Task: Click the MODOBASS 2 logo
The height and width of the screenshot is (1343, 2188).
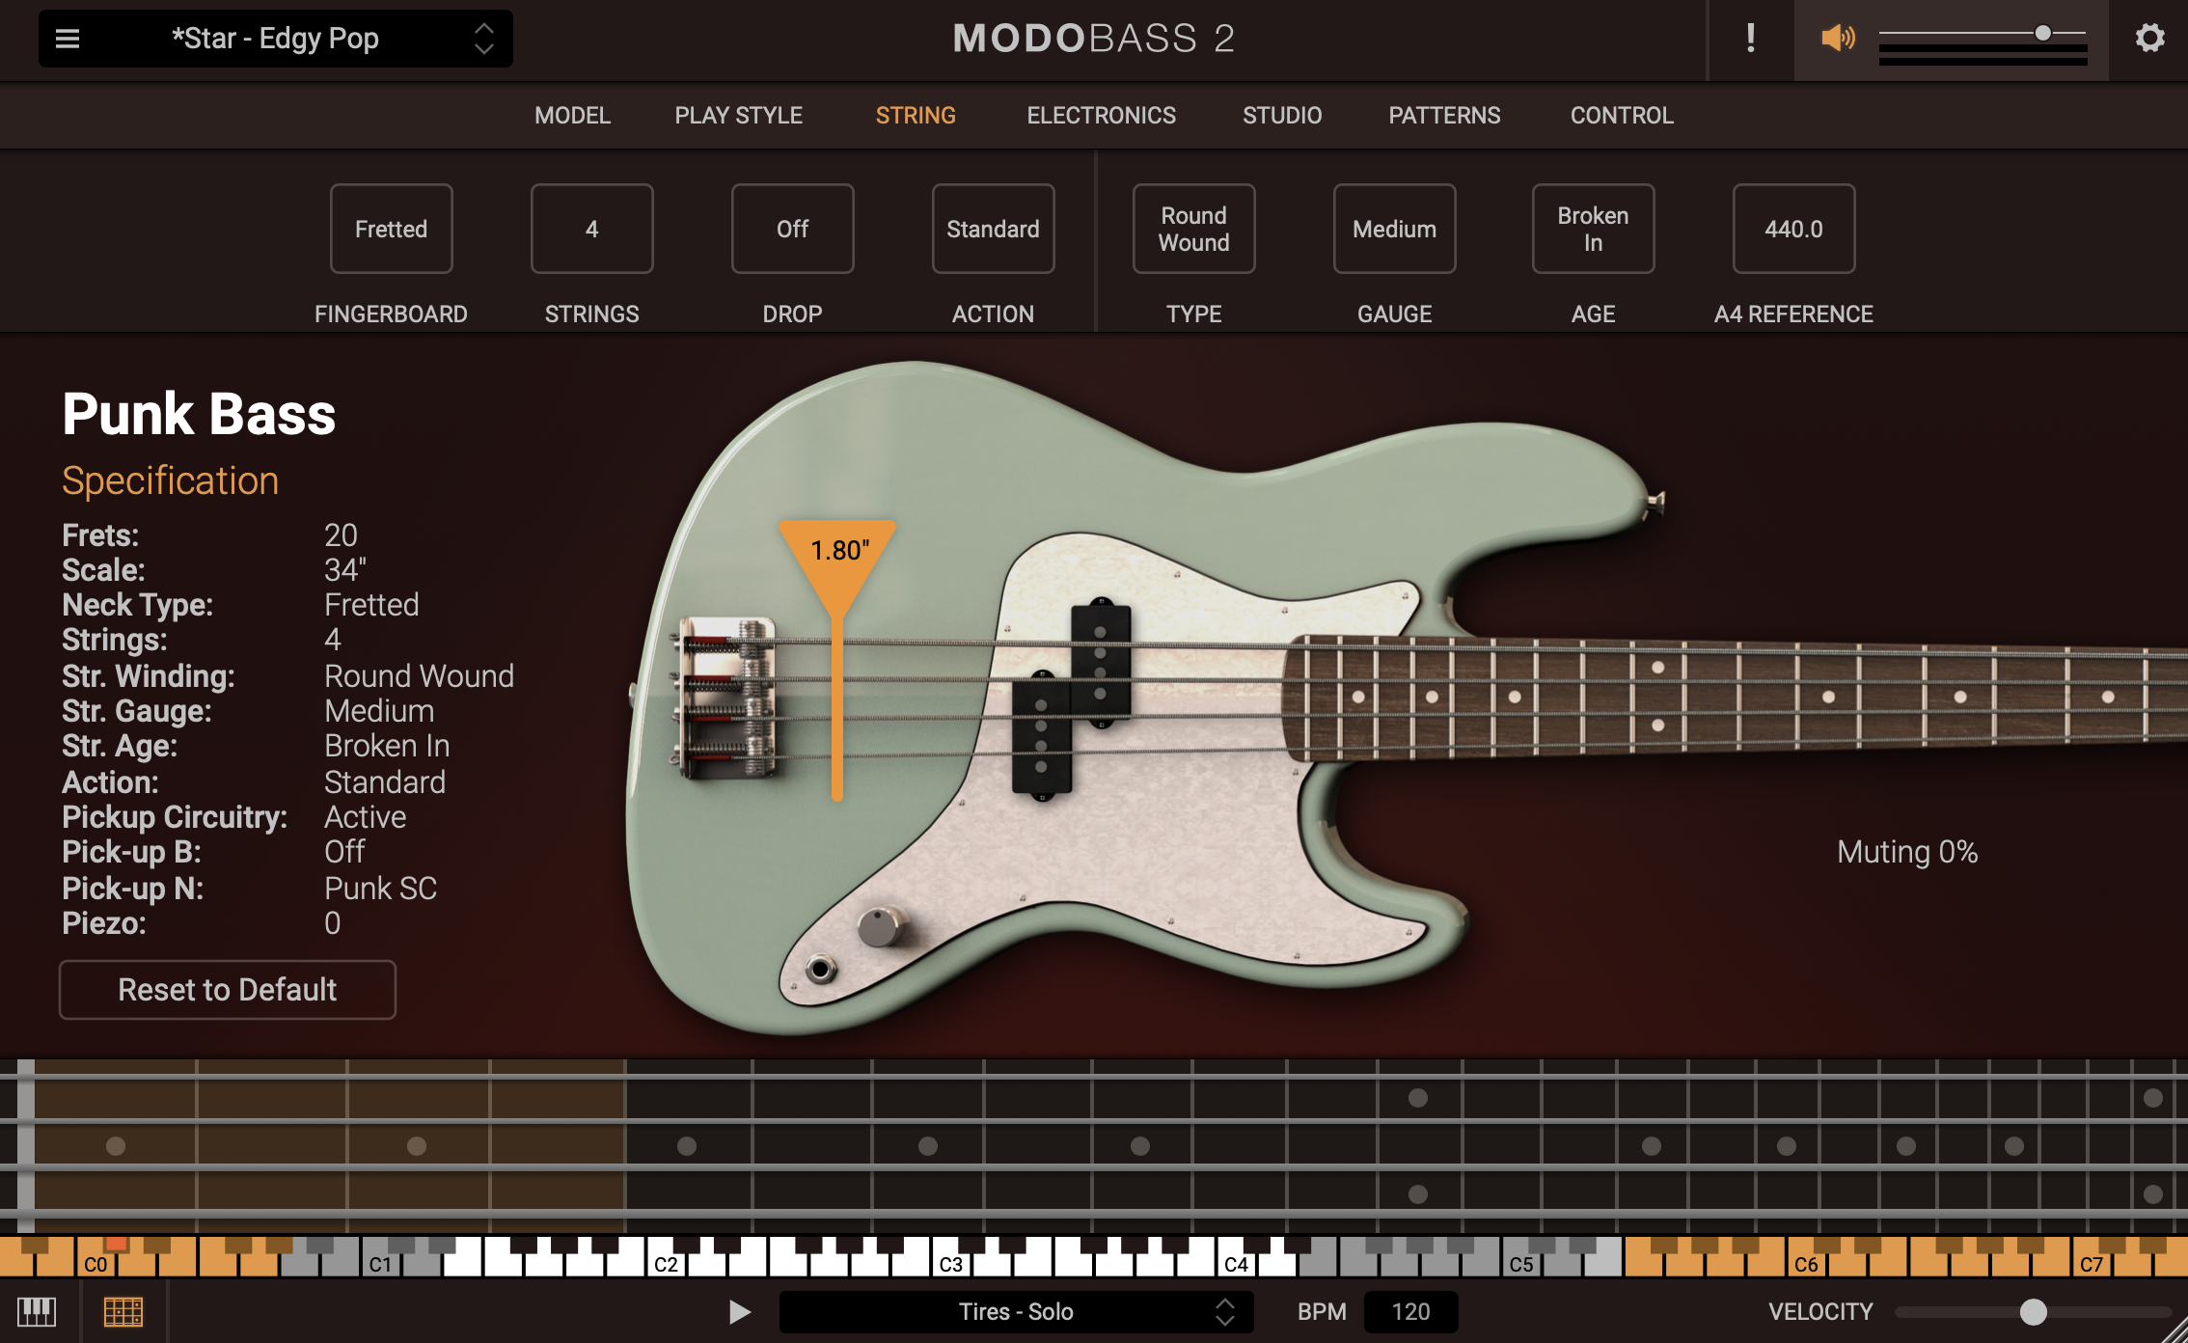Action: click(1093, 39)
